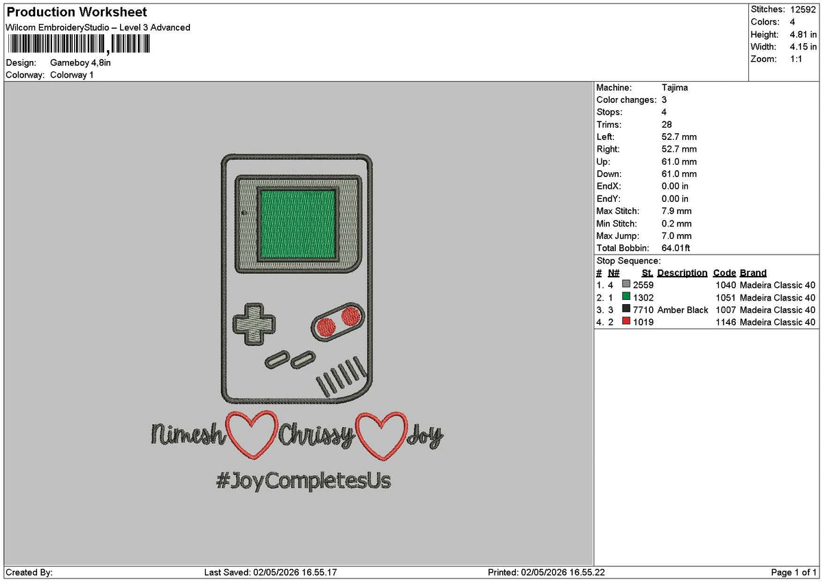823x582 pixels.
Task: Click the 'Stop Sequence:' heading
Action: pos(629,261)
